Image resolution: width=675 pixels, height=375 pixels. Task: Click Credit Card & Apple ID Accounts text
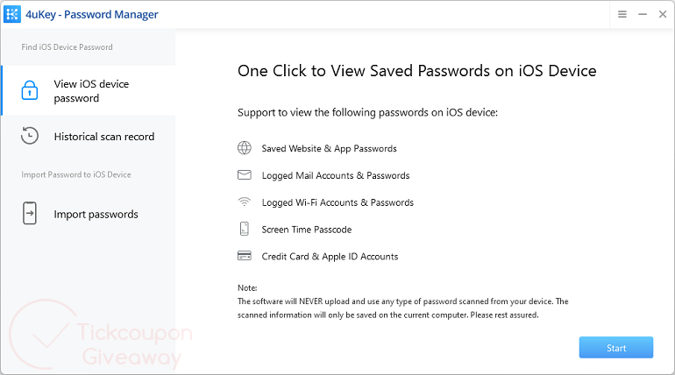point(330,257)
